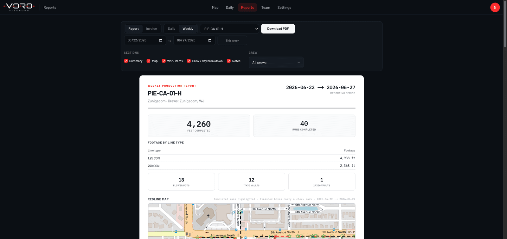Click the 18 Flower Pots card
The image size is (507, 239).
[181, 182]
